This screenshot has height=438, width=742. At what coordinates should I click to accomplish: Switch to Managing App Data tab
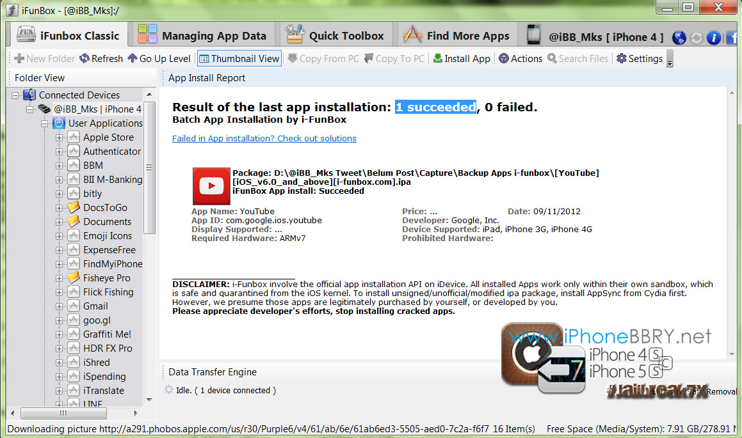tap(202, 36)
